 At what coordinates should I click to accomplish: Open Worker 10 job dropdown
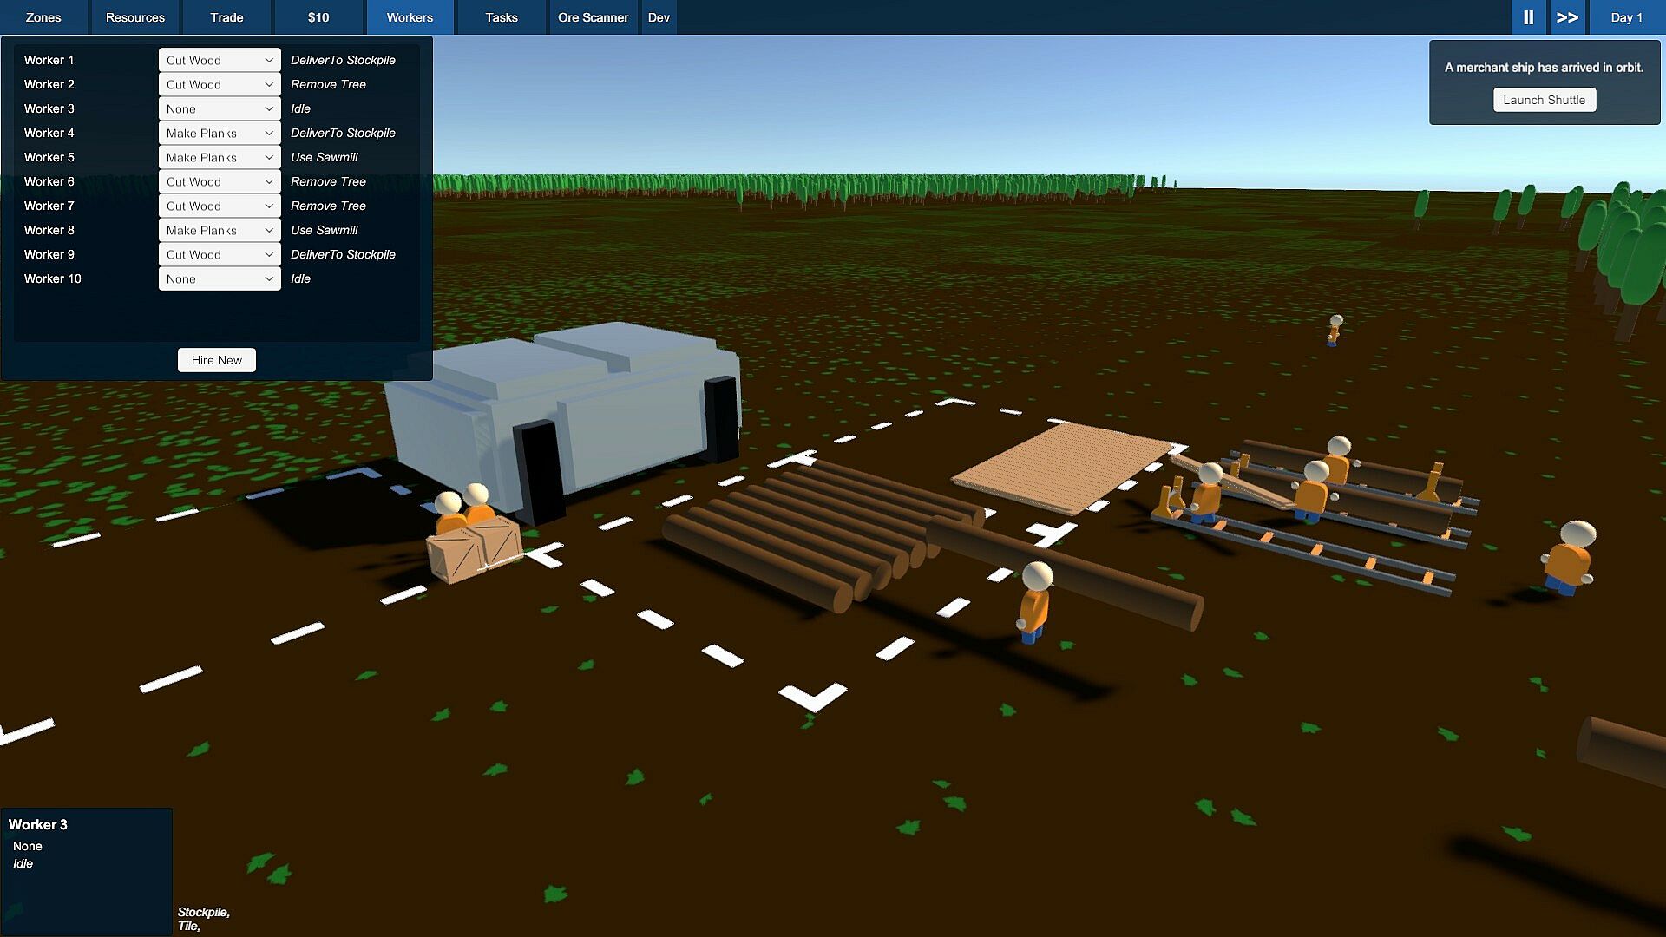[x=220, y=278]
